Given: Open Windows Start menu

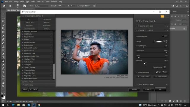Looking at the screenshot, I should coord(3,105).
